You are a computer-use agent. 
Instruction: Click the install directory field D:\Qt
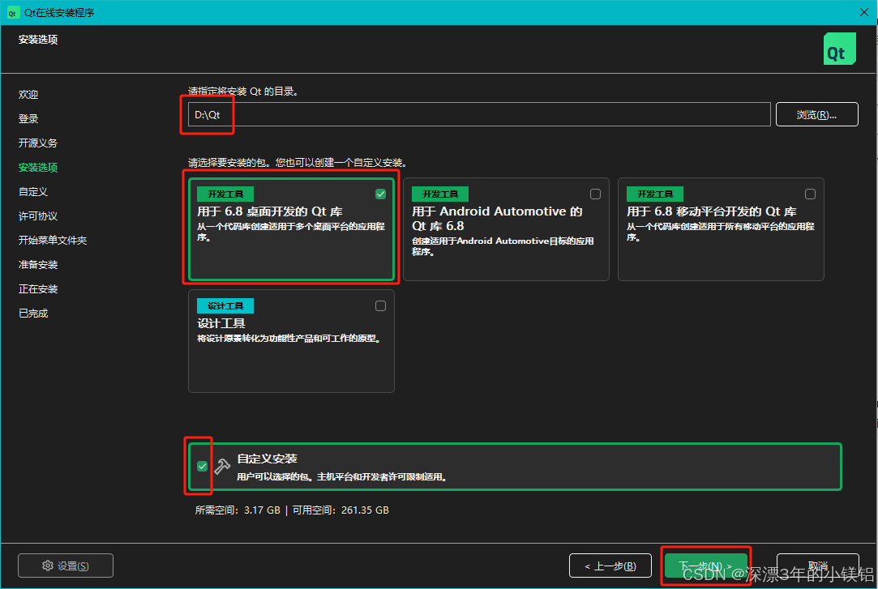pos(479,114)
